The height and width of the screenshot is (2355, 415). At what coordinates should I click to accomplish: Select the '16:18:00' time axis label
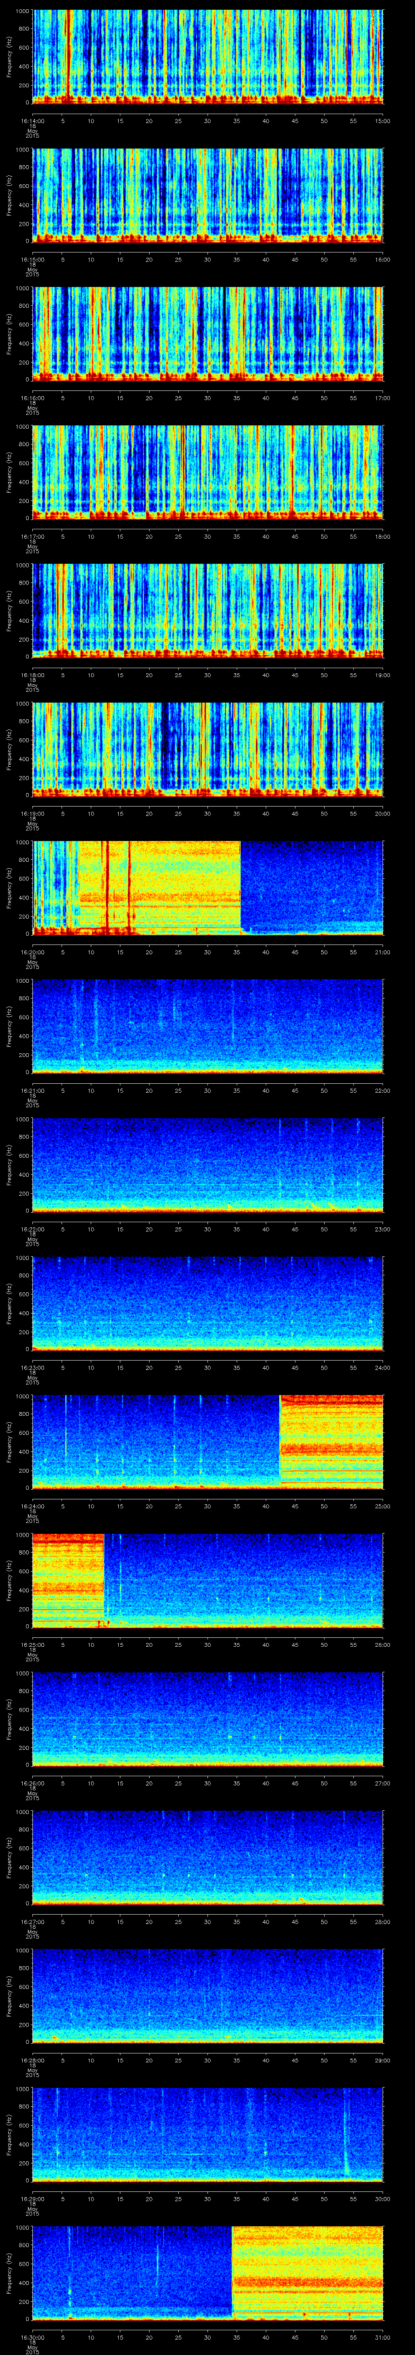tap(33, 674)
